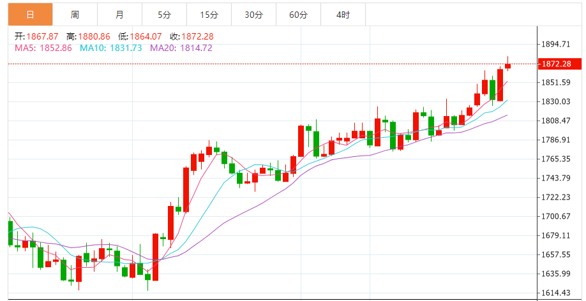Switch to the 月 monthly tab

[119, 15]
